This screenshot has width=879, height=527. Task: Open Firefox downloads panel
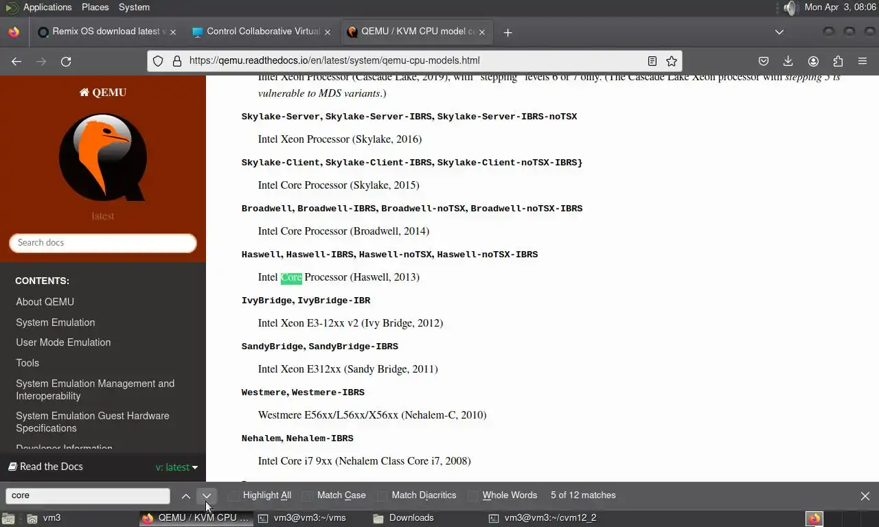tap(788, 61)
